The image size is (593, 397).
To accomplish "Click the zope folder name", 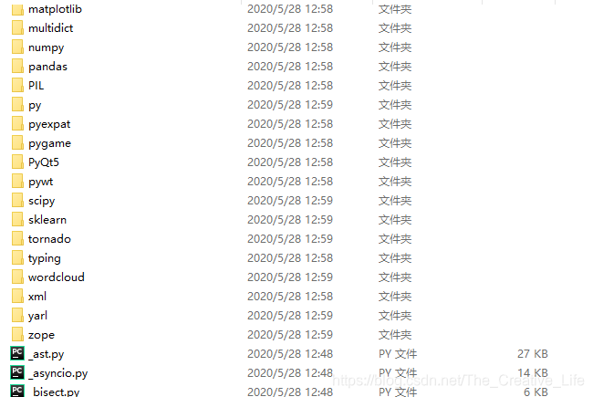I will [42, 335].
